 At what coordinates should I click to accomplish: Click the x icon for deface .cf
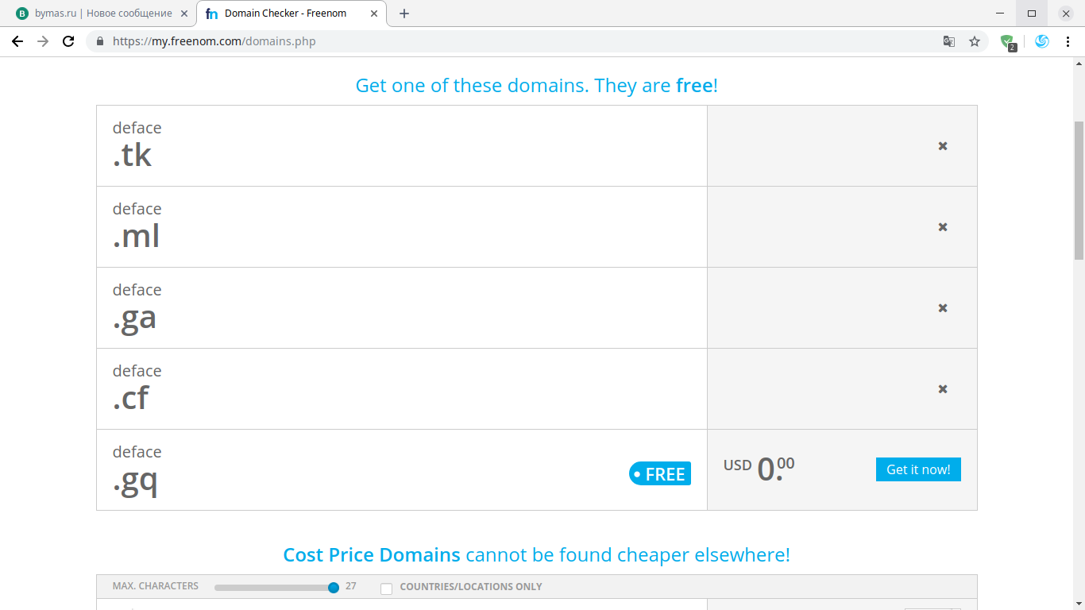coord(943,389)
